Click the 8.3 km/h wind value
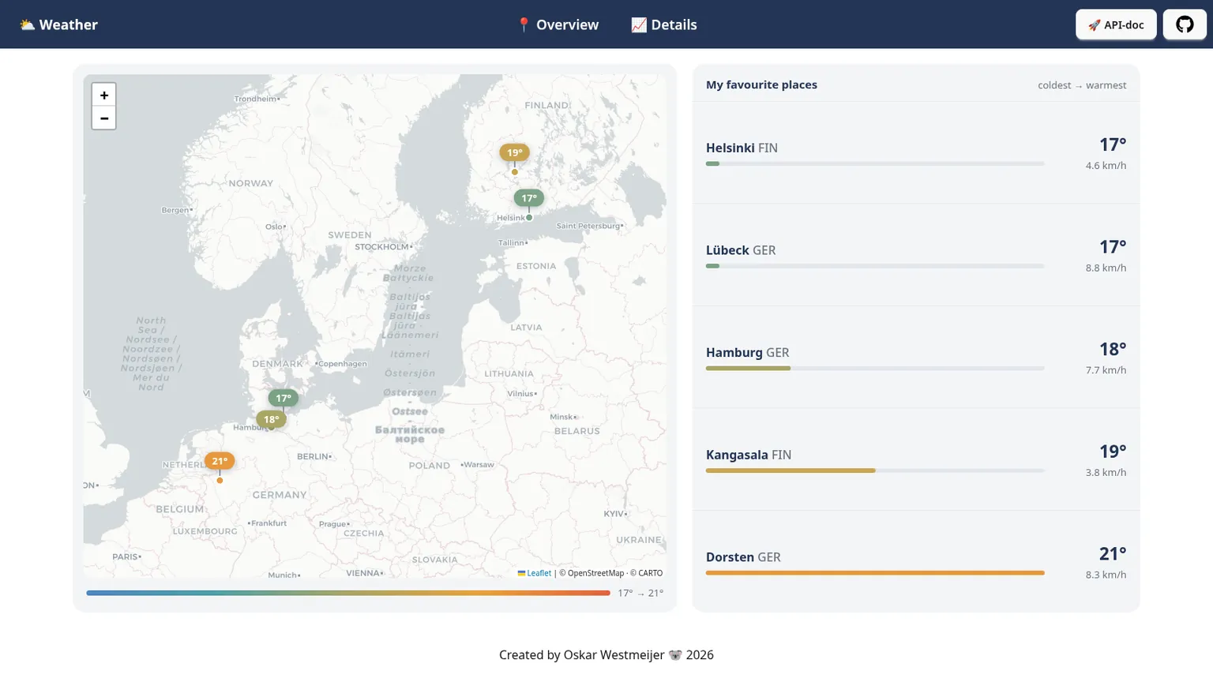This screenshot has width=1213, height=682. click(1106, 575)
